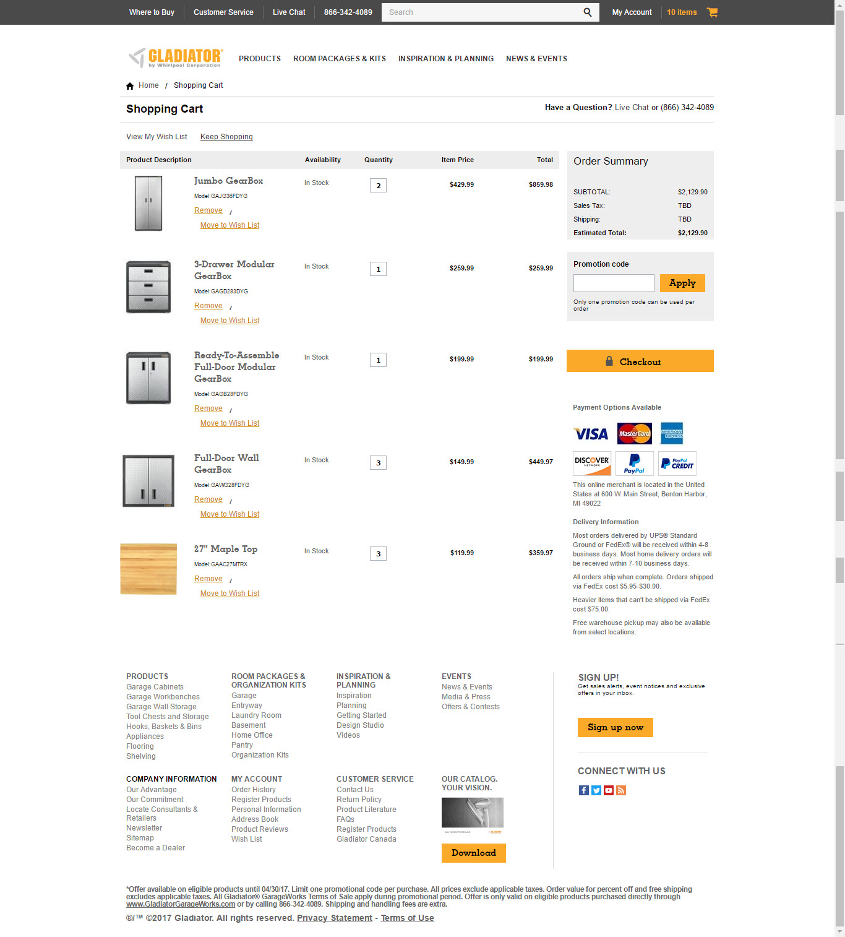Visit www.GladiatorGarageWorks.com link
Screen dimensions: 845x937
point(181,904)
